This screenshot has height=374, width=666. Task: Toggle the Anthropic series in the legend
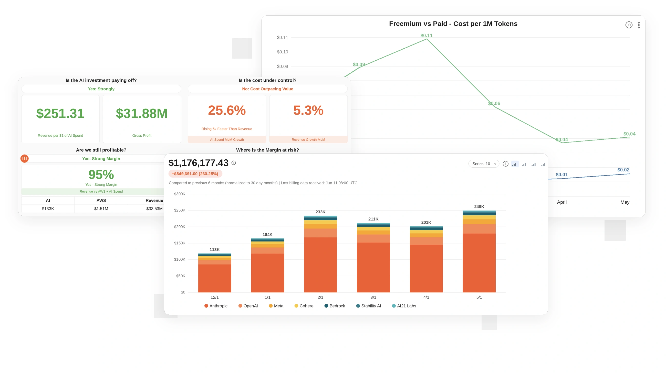coord(216,306)
